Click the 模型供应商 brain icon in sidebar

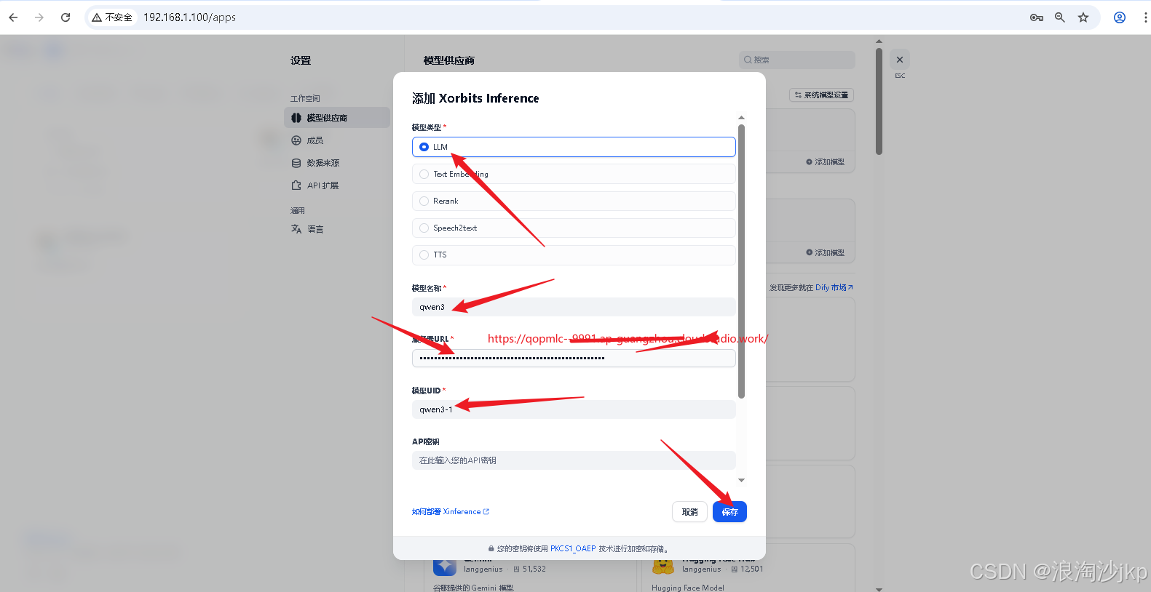(296, 118)
